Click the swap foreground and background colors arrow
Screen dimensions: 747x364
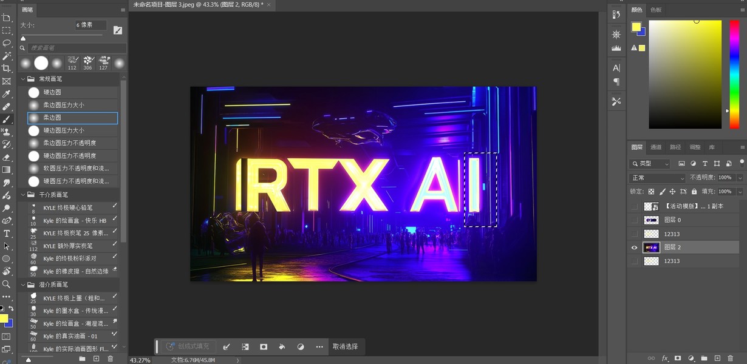(x=11, y=309)
